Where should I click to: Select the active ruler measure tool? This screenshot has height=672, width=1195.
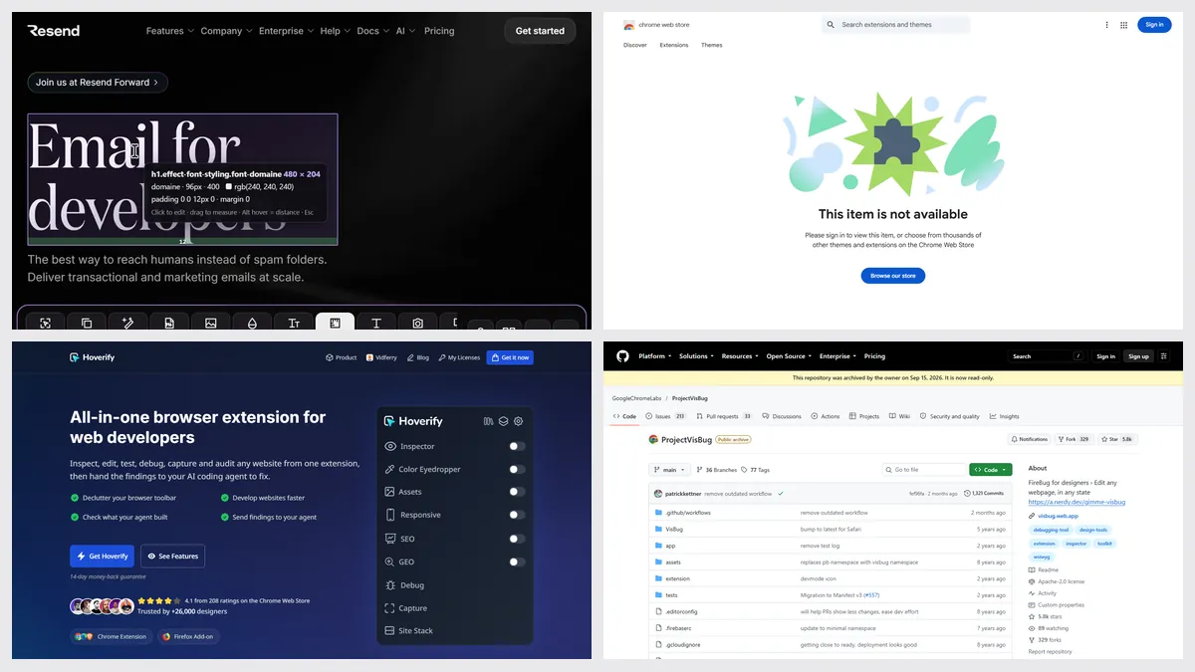coord(336,323)
